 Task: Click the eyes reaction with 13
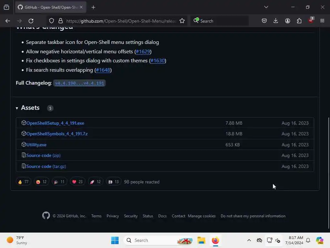pos(114,181)
